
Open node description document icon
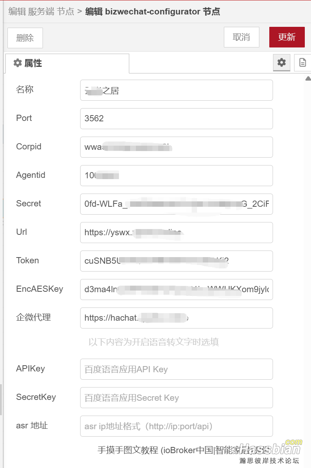[x=302, y=62]
